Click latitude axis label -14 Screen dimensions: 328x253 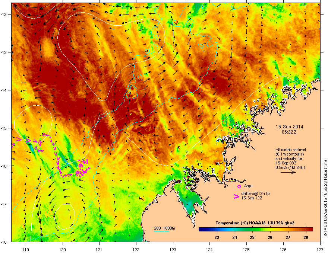[4, 90]
